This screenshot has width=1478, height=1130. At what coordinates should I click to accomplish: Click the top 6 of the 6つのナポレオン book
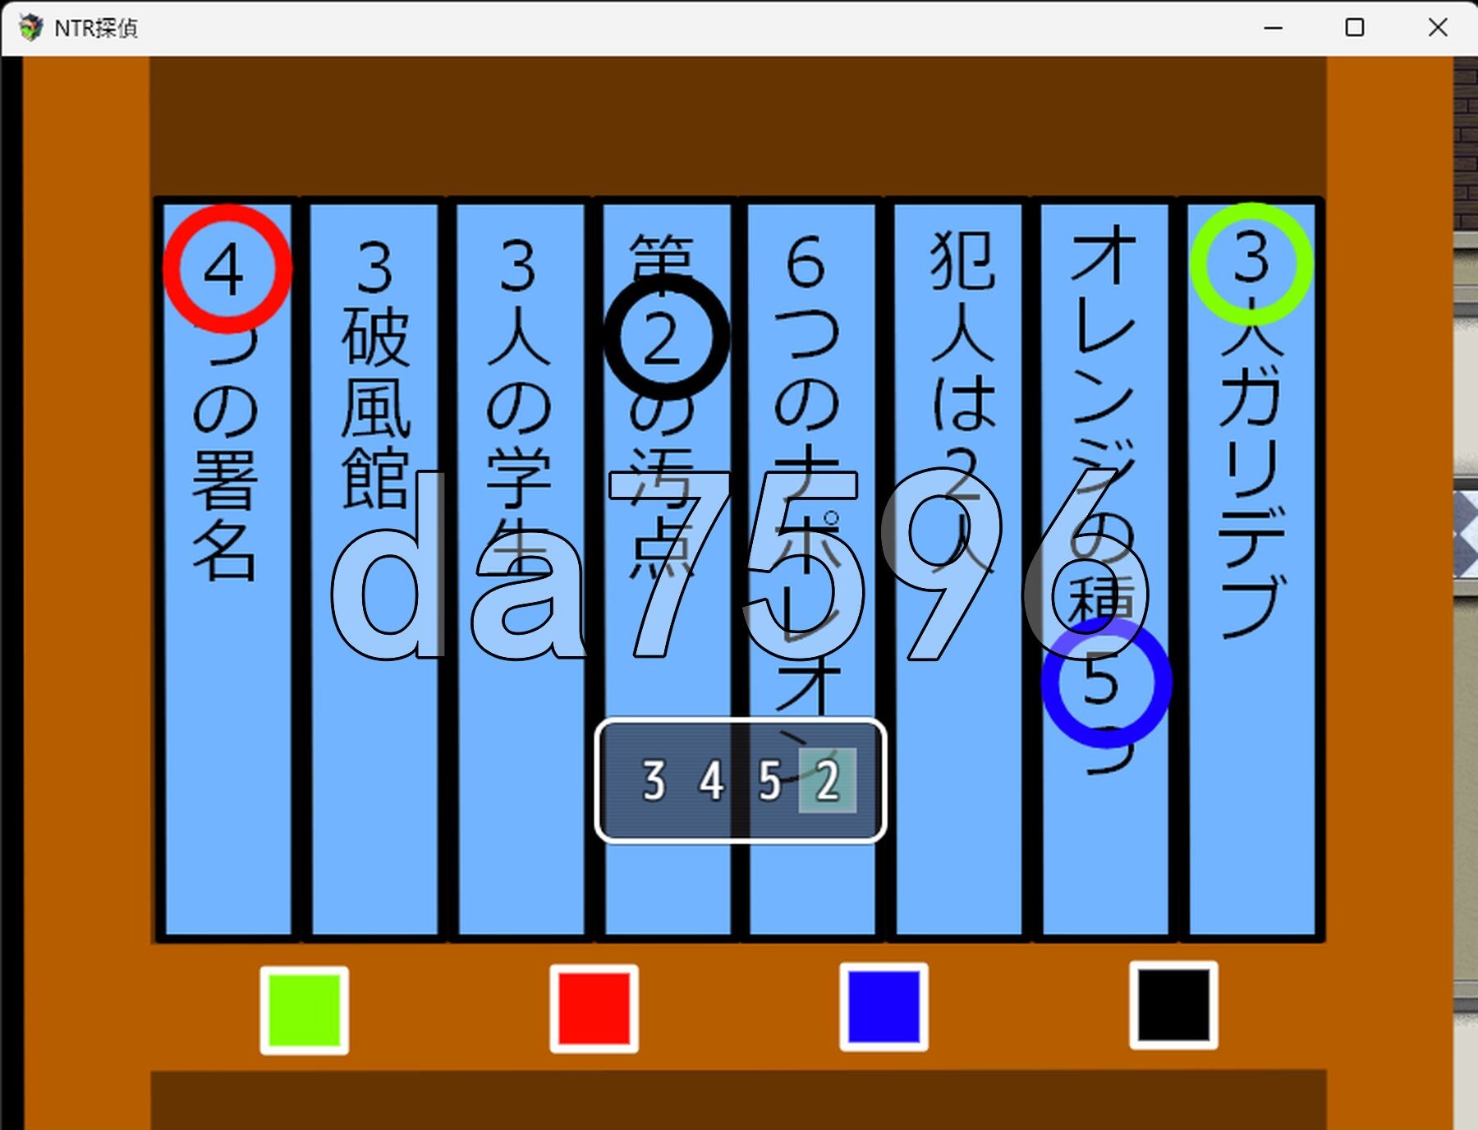806,263
